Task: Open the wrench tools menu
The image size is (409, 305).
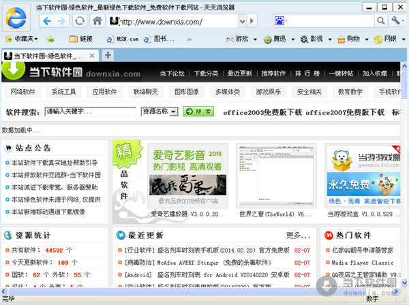Action: tap(397, 21)
